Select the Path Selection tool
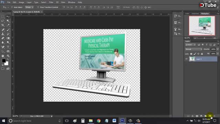 point(3,51)
